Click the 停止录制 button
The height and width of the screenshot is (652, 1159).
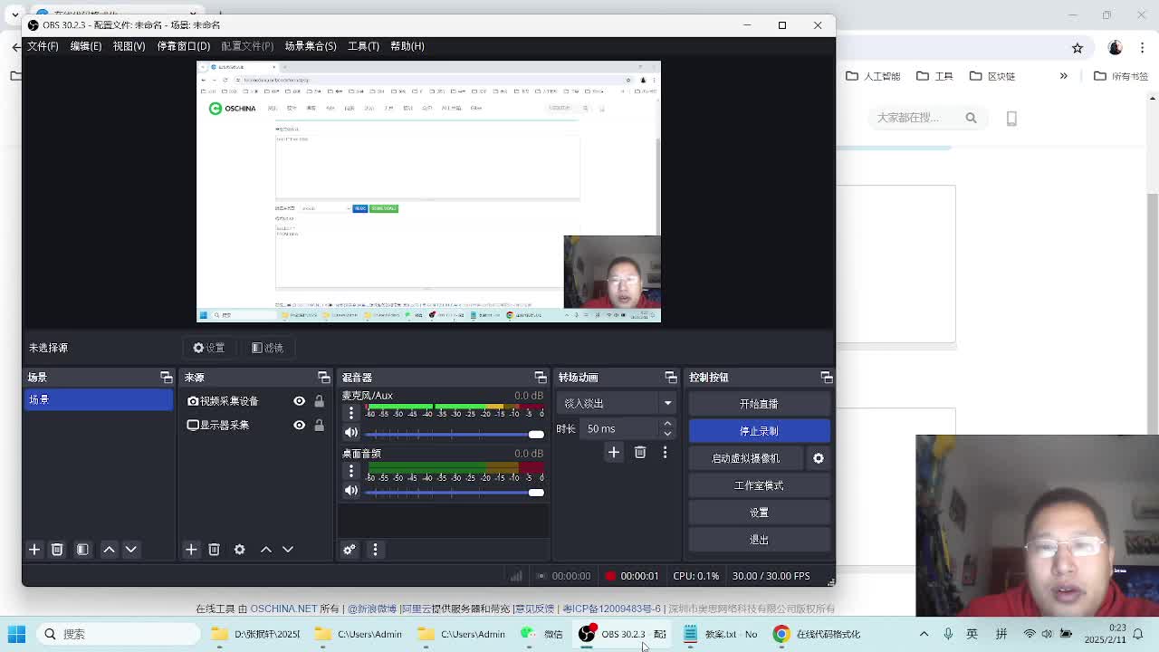coord(759,431)
